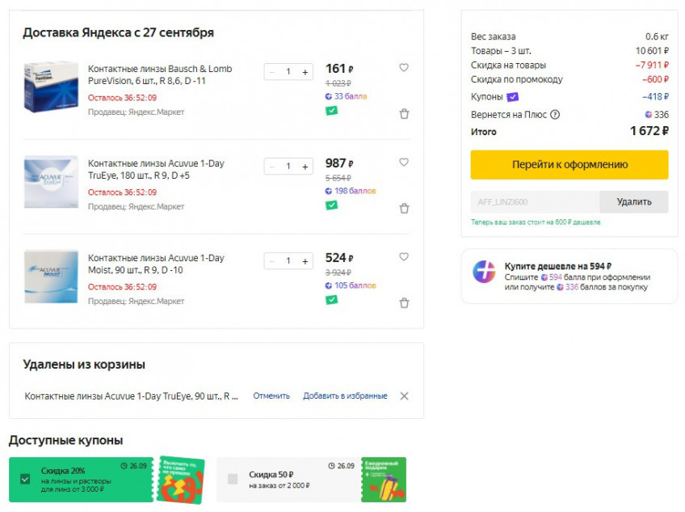Delete PureVision lenses from cart

pos(404,114)
